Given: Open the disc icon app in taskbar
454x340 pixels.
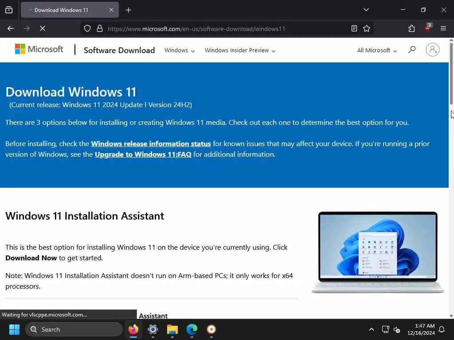Looking at the screenshot, I should [x=211, y=329].
